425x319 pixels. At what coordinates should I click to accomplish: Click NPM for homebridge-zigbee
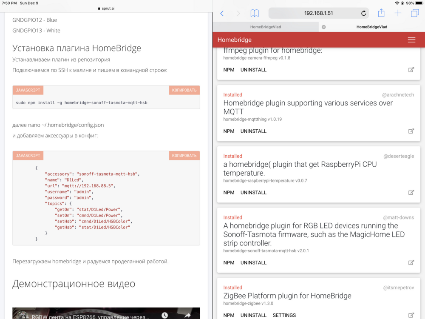click(229, 315)
